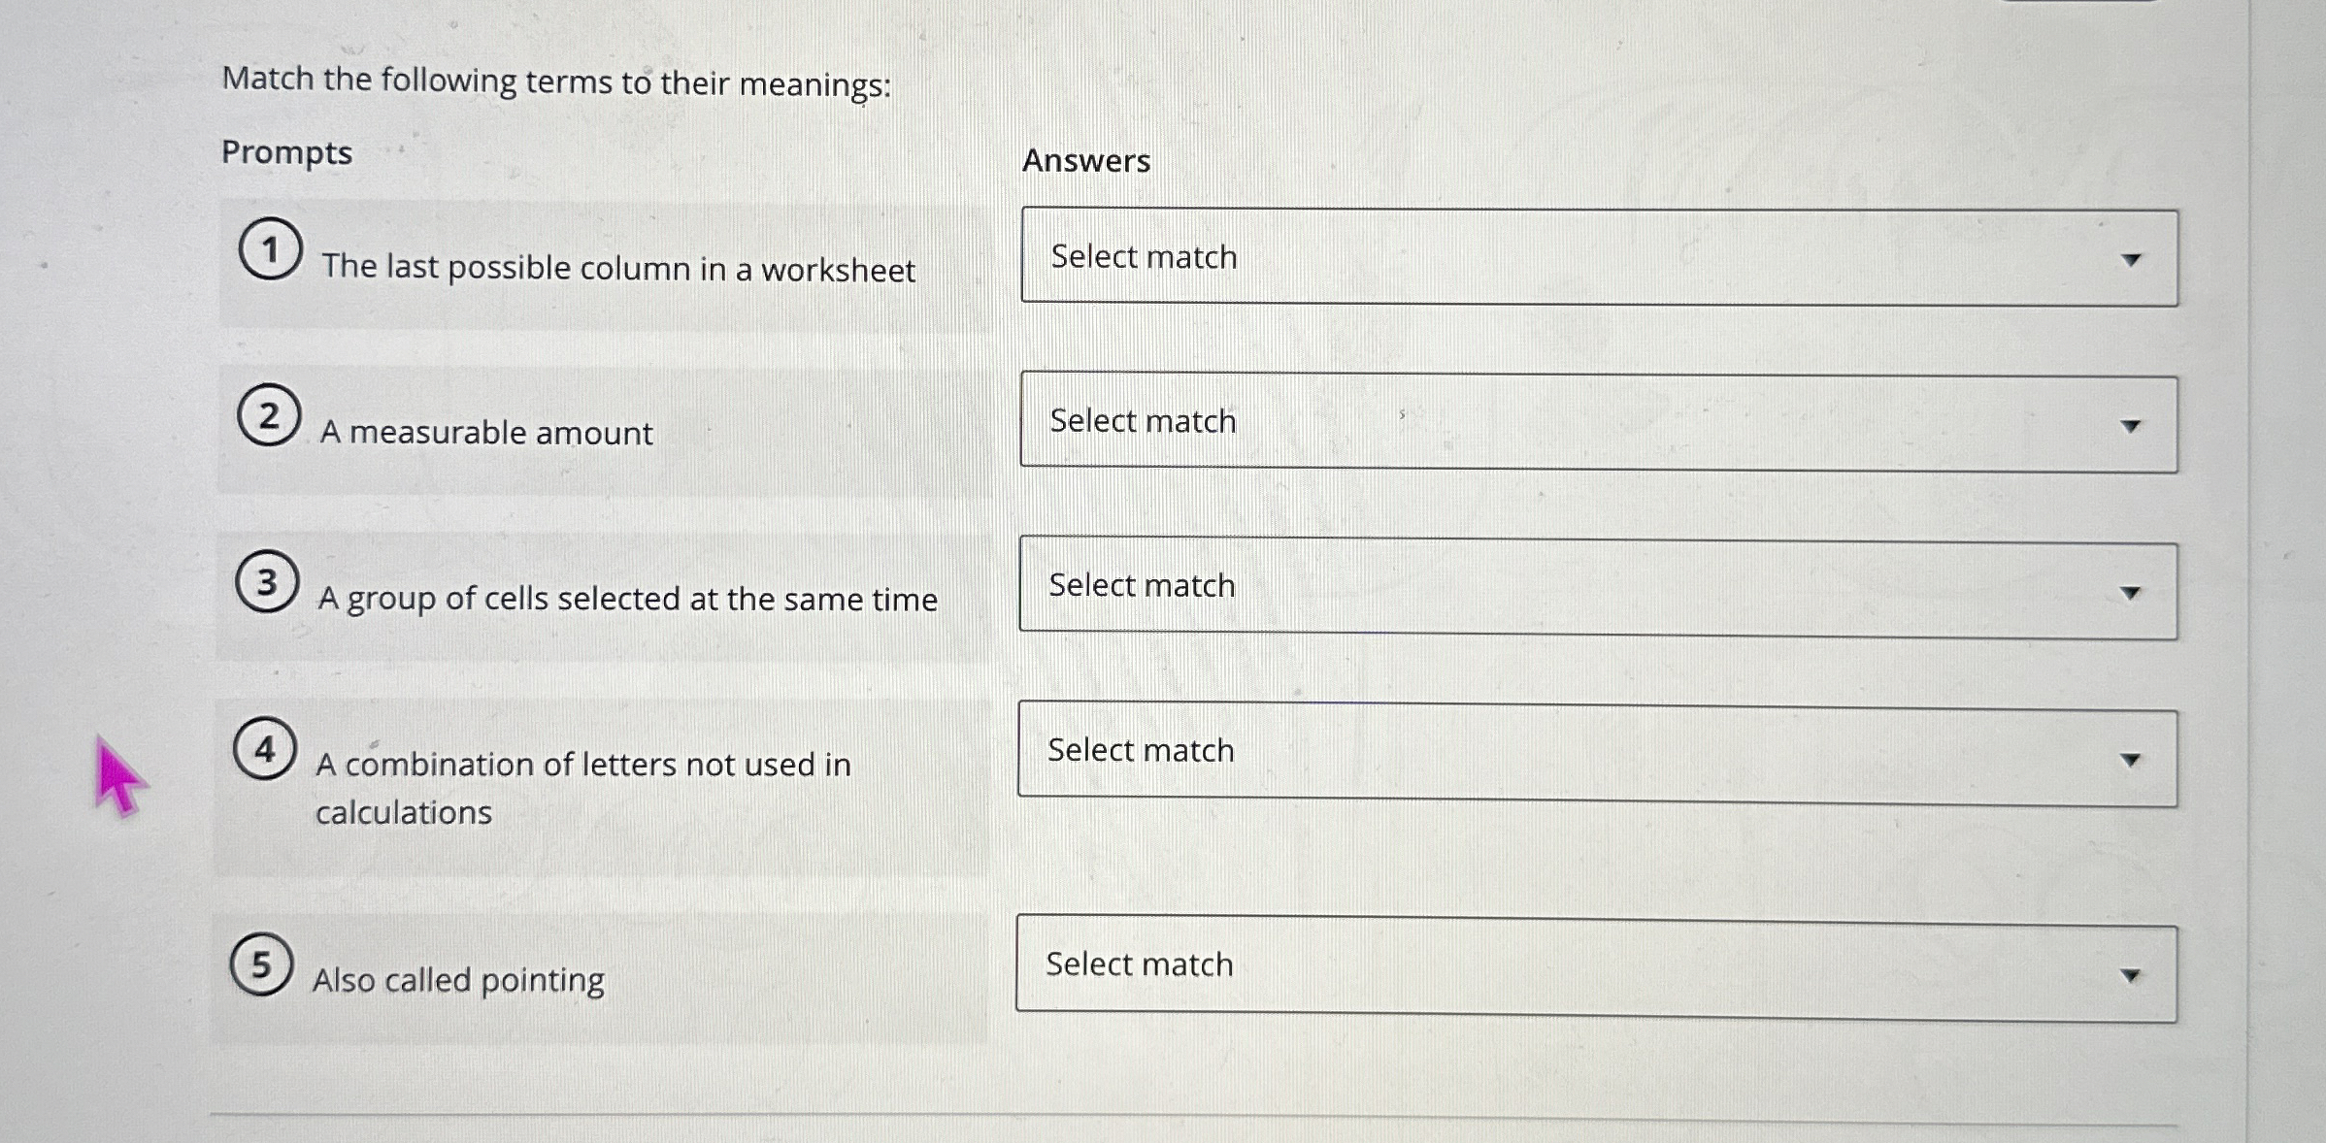This screenshot has height=1143, width=2326.
Task: Click the 'Answers' column heading
Action: [x=1087, y=160]
